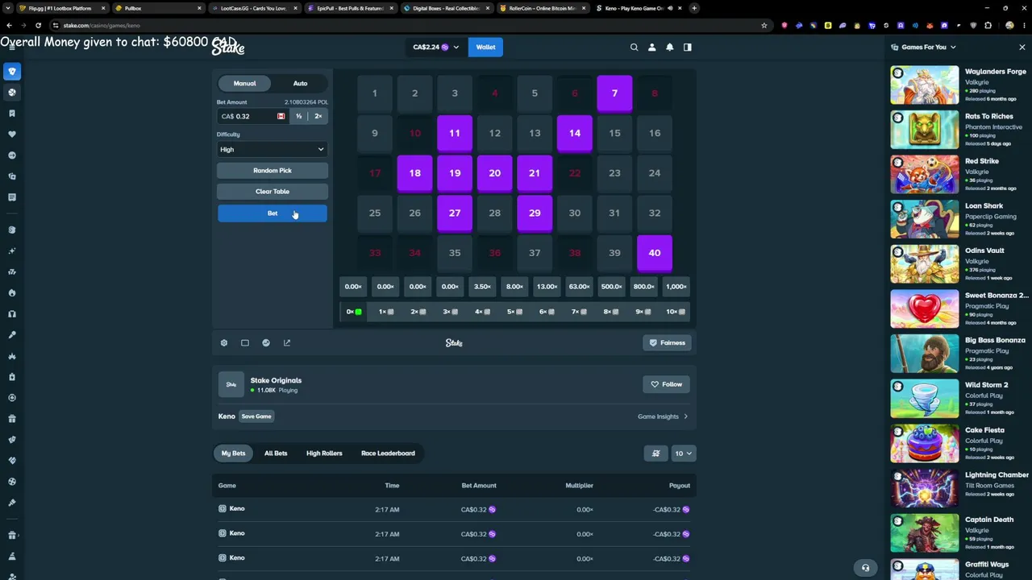
Task: Click the Random Pick button
Action: coord(273,171)
